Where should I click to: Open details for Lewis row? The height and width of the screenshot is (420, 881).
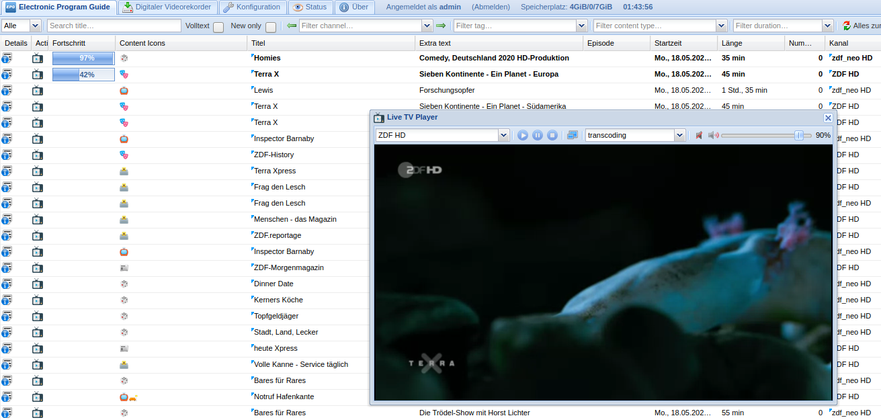[x=7, y=90]
